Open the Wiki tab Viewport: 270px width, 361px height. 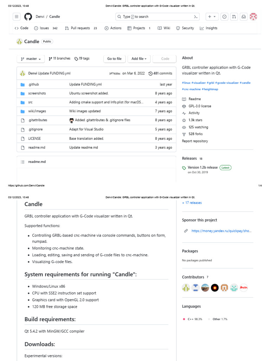click(x=164, y=28)
